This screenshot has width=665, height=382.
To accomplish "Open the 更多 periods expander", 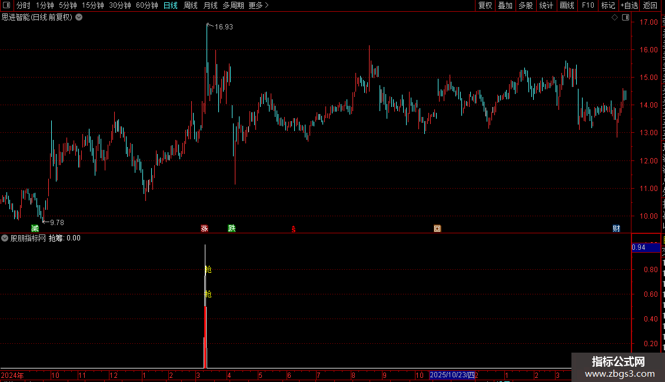I will [x=258, y=5].
